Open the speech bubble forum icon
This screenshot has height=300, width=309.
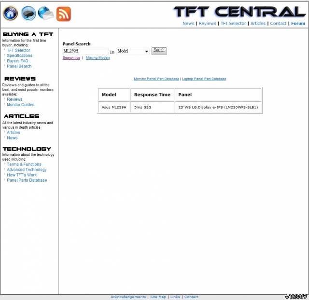(x=28, y=14)
